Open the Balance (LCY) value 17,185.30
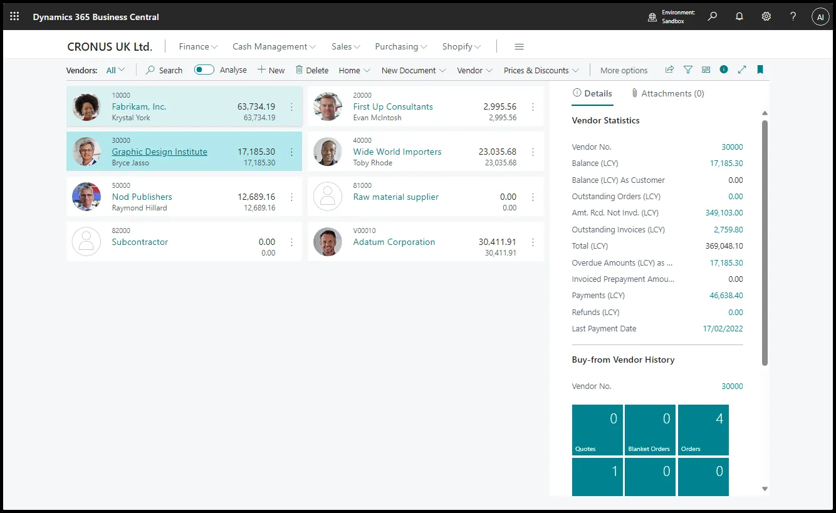The width and height of the screenshot is (836, 513). 726,163
